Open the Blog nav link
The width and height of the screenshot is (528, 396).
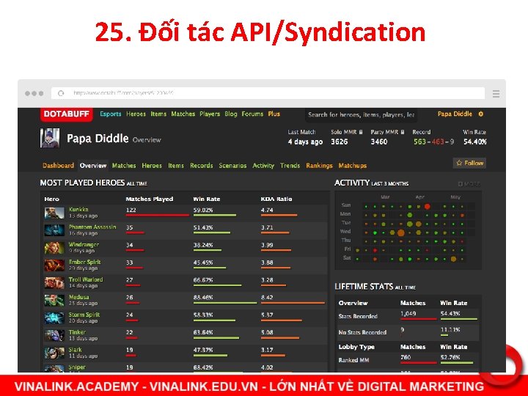[x=231, y=114]
